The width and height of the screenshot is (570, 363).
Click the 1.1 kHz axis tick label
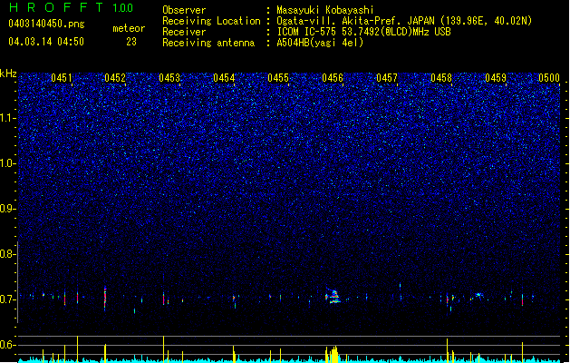pyautogui.click(x=7, y=118)
